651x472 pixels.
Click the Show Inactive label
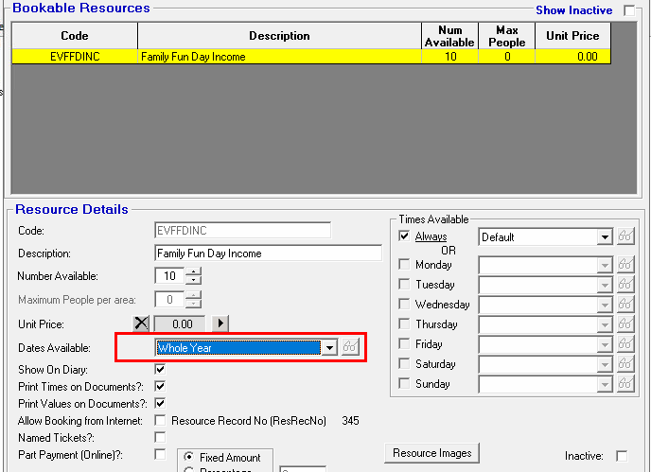click(573, 10)
